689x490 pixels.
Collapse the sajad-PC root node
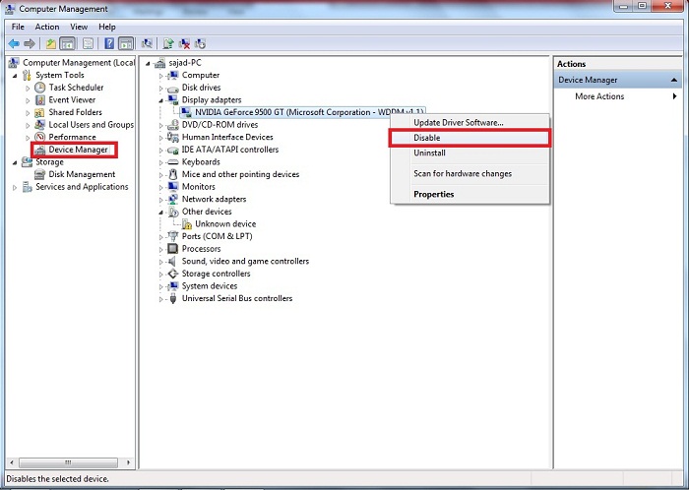148,63
